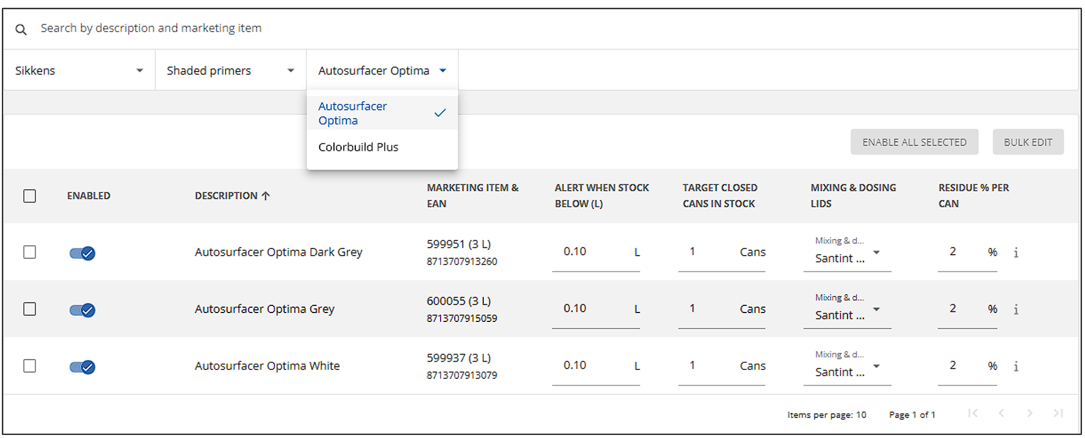Click the search magnifier icon
Image resolution: width=1085 pixels, height=438 pixels.
click(21, 29)
